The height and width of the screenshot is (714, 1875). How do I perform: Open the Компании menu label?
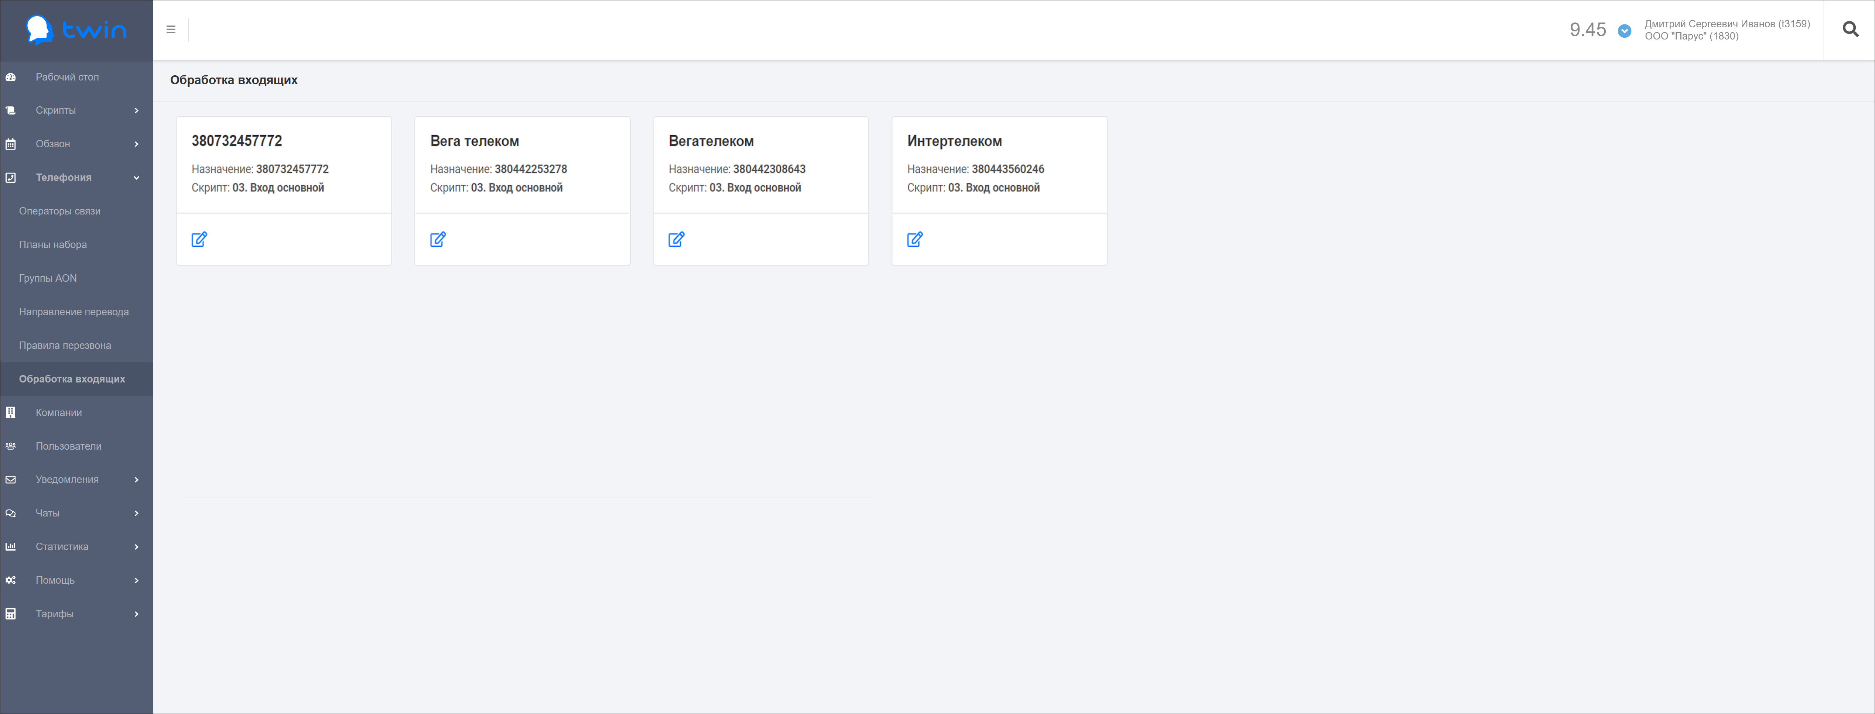pos(59,413)
